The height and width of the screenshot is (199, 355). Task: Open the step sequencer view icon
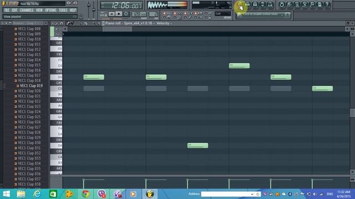click(247, 4)
